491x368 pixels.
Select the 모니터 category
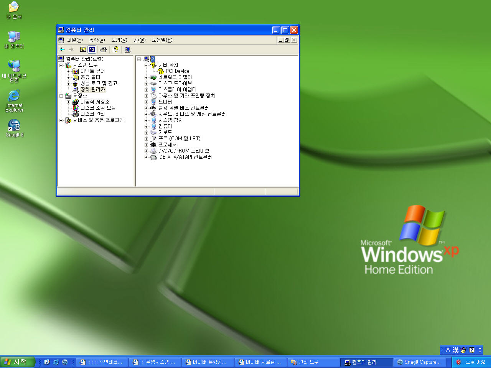point(165,102)
